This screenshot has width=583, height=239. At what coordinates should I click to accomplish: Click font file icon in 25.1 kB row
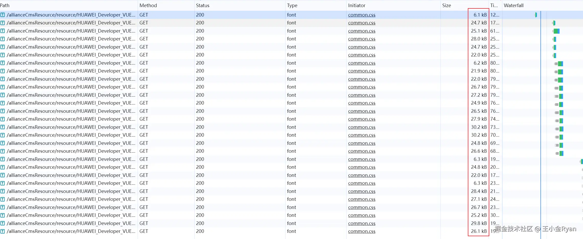(x=3, y=31)
